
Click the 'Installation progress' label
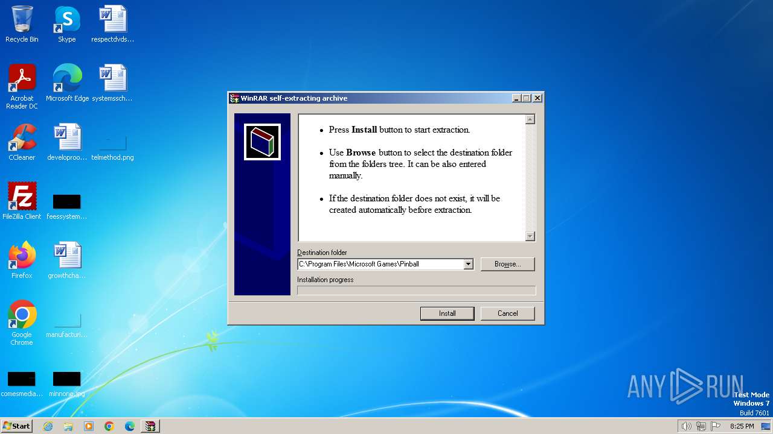pyautogui.click(x=326, y=280)
